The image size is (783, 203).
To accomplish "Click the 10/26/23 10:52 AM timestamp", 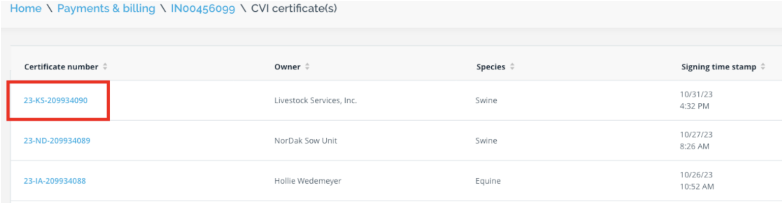I will (x=697, y=180).
